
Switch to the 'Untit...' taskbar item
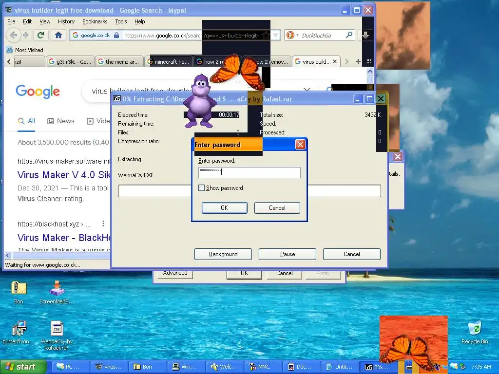coord(340,367)
